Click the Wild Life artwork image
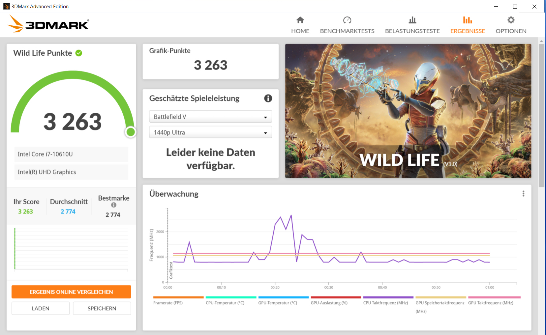 pyautogui.click(x=408, y=111)
